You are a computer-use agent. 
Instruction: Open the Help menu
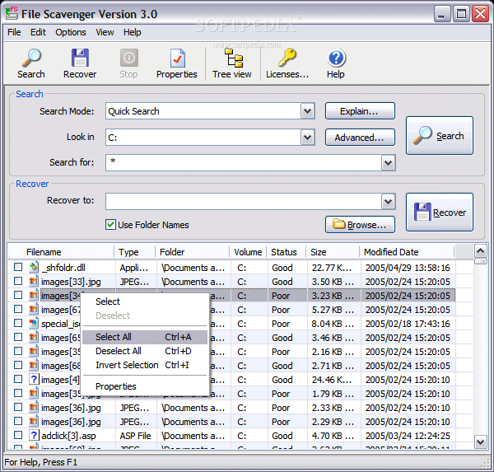point(133,32)
